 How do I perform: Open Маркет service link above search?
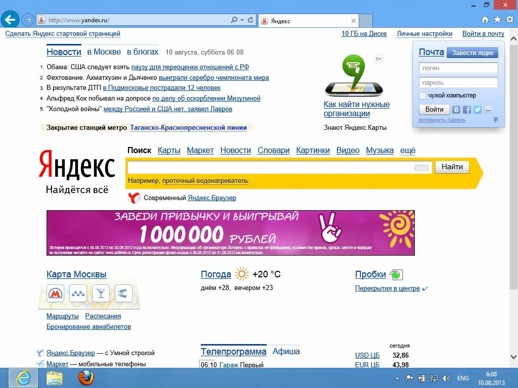[200, 151]
